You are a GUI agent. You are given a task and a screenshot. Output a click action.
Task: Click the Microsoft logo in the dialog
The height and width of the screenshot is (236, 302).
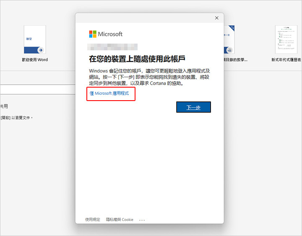tap(106, 34)
